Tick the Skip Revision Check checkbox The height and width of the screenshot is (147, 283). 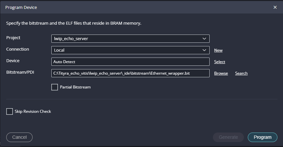[10, 111]
